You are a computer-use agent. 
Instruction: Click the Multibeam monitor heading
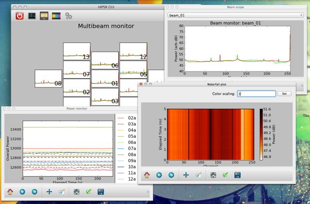point(106,26)
